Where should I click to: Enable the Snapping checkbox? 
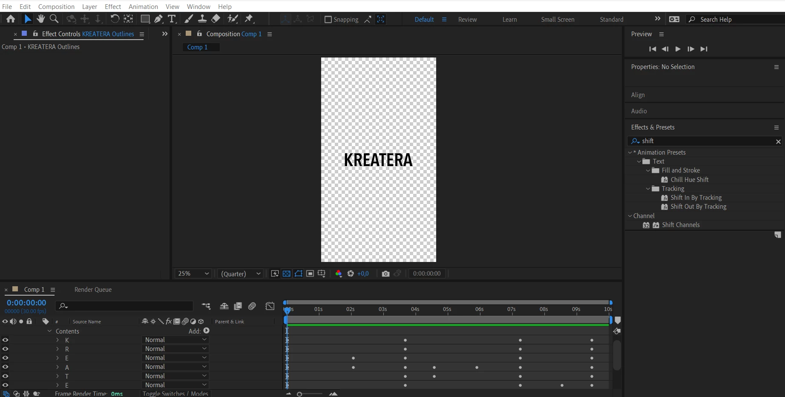(x=328, y=19)
